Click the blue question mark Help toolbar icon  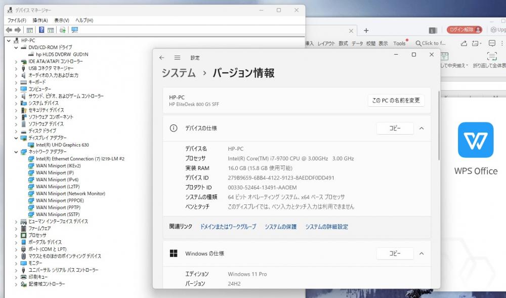click(x=41, y=30)
